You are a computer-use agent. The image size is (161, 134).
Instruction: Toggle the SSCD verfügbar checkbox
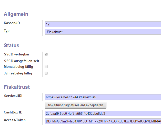pyautogui.click(x=46, y=54)
